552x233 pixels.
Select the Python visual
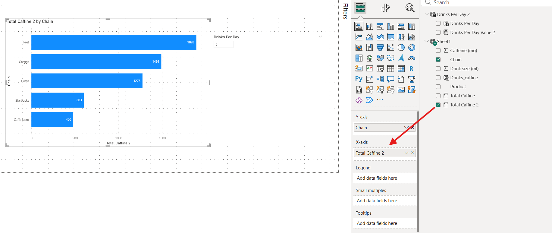click(359, 79)
